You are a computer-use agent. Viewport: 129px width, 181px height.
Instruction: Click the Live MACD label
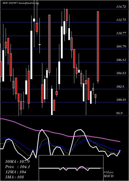[x=109, y=174]
